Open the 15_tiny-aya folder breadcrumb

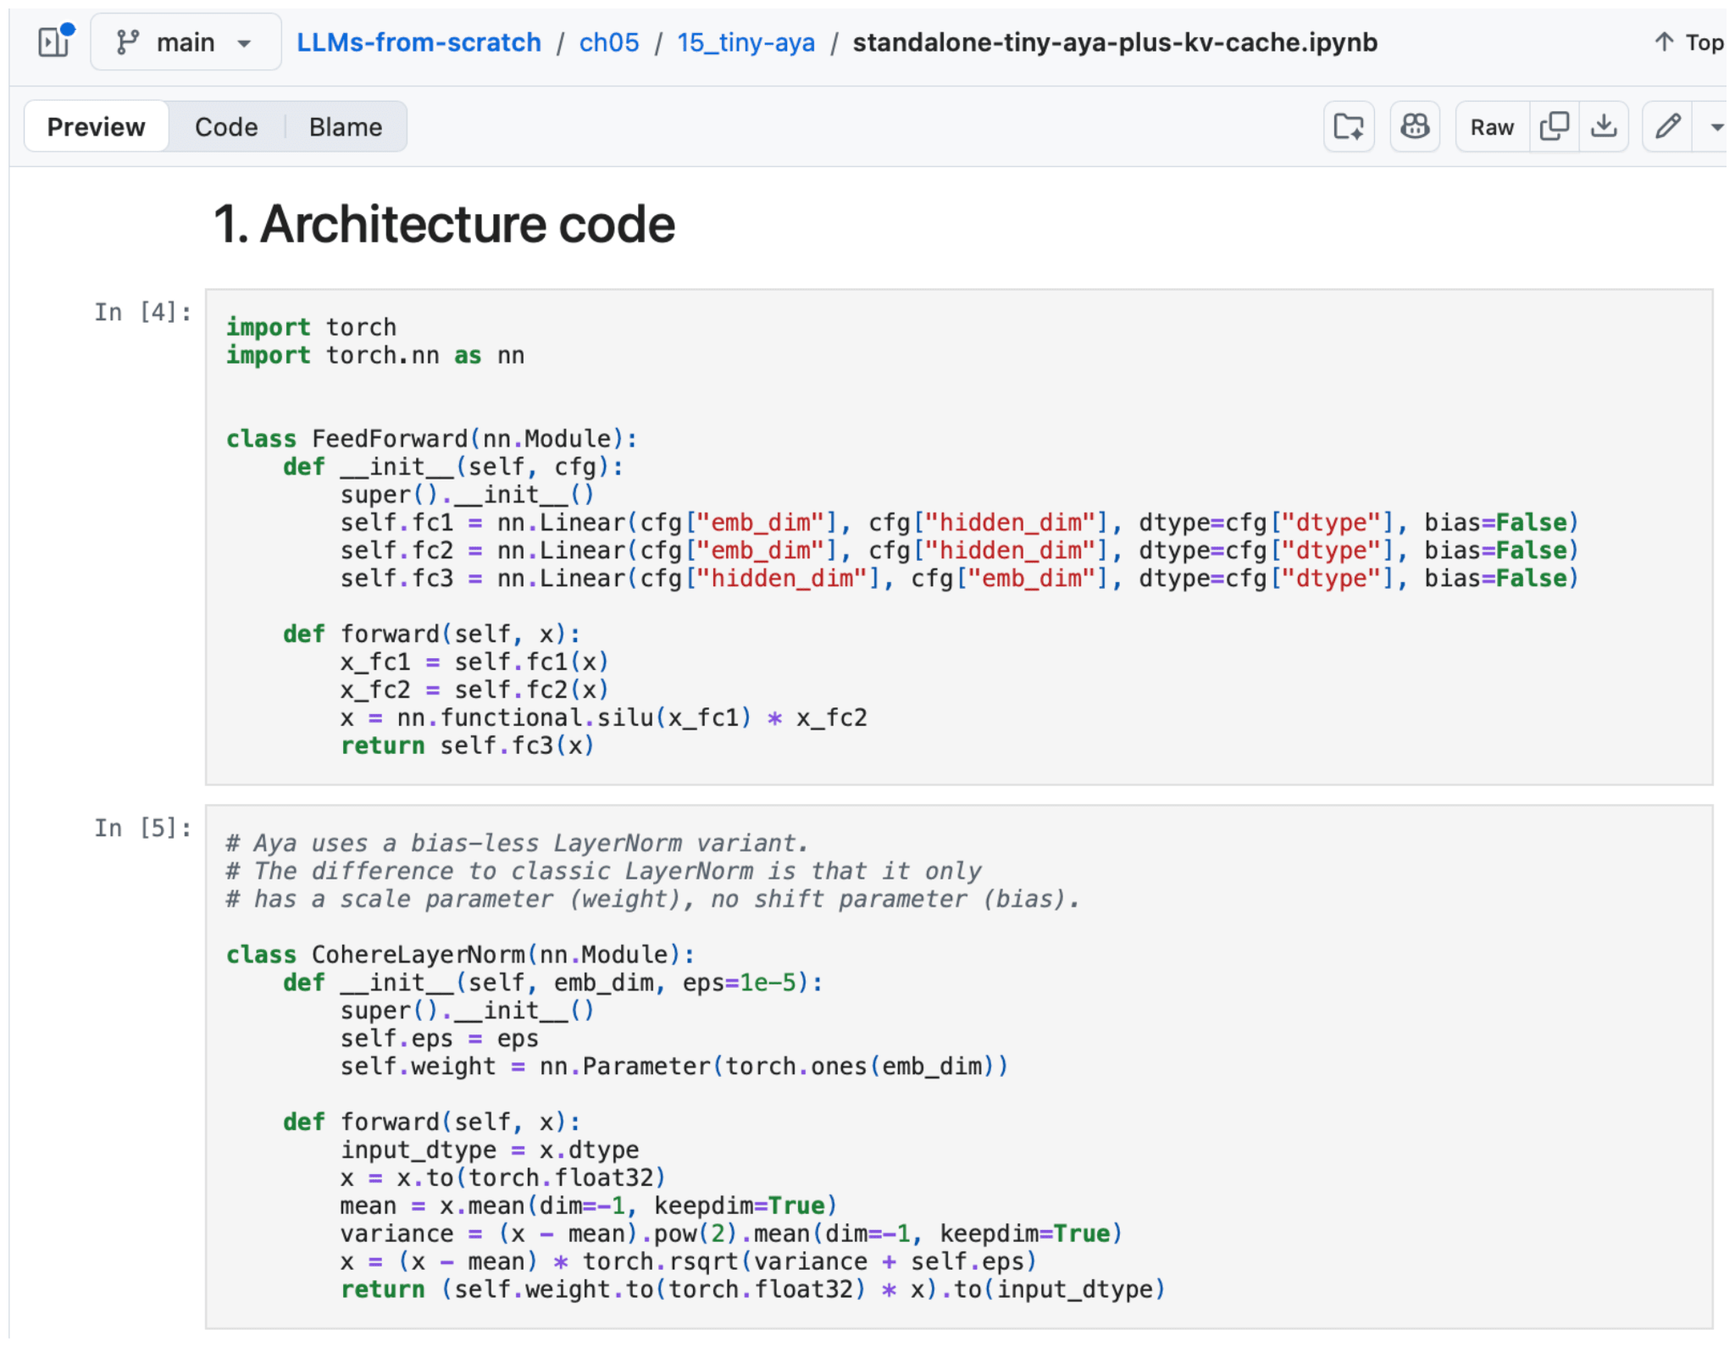746,42
